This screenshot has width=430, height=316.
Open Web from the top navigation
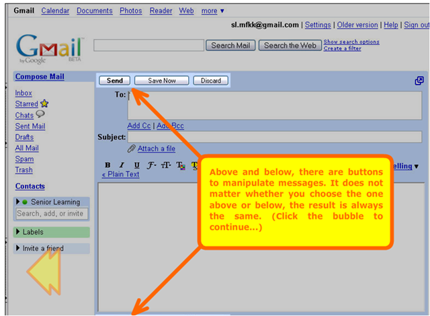(186, 11)
